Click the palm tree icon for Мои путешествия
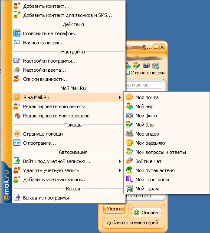 [129, 170]
